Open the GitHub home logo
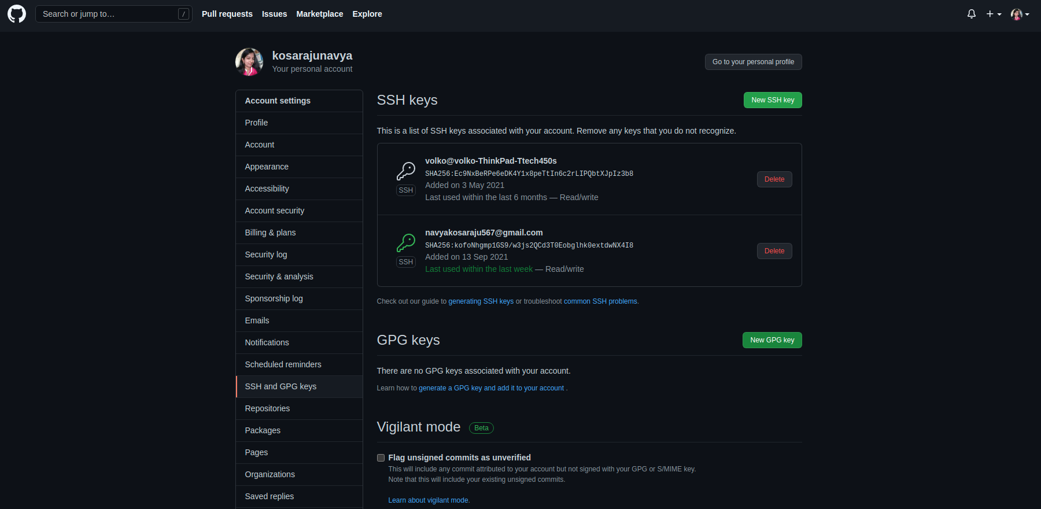This screenshot has height=509, width=1041. click(x=17, y=14)
